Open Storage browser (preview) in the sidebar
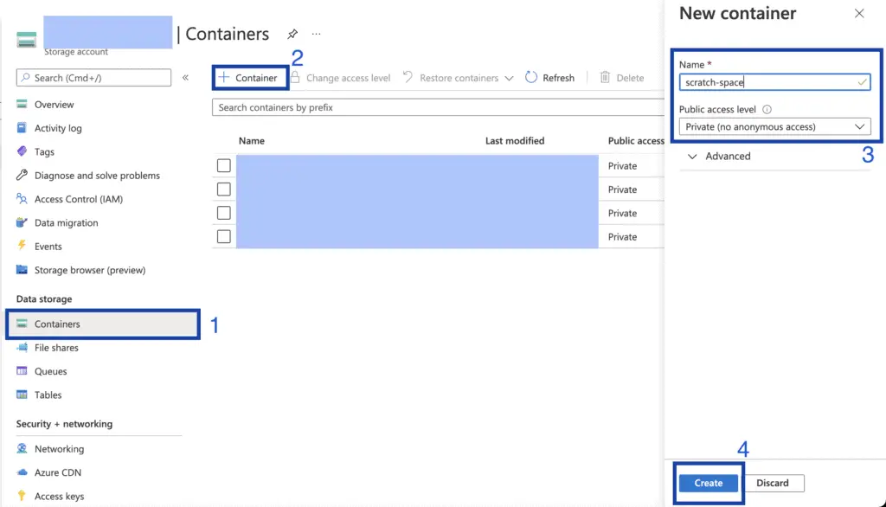 pos(90,270)
